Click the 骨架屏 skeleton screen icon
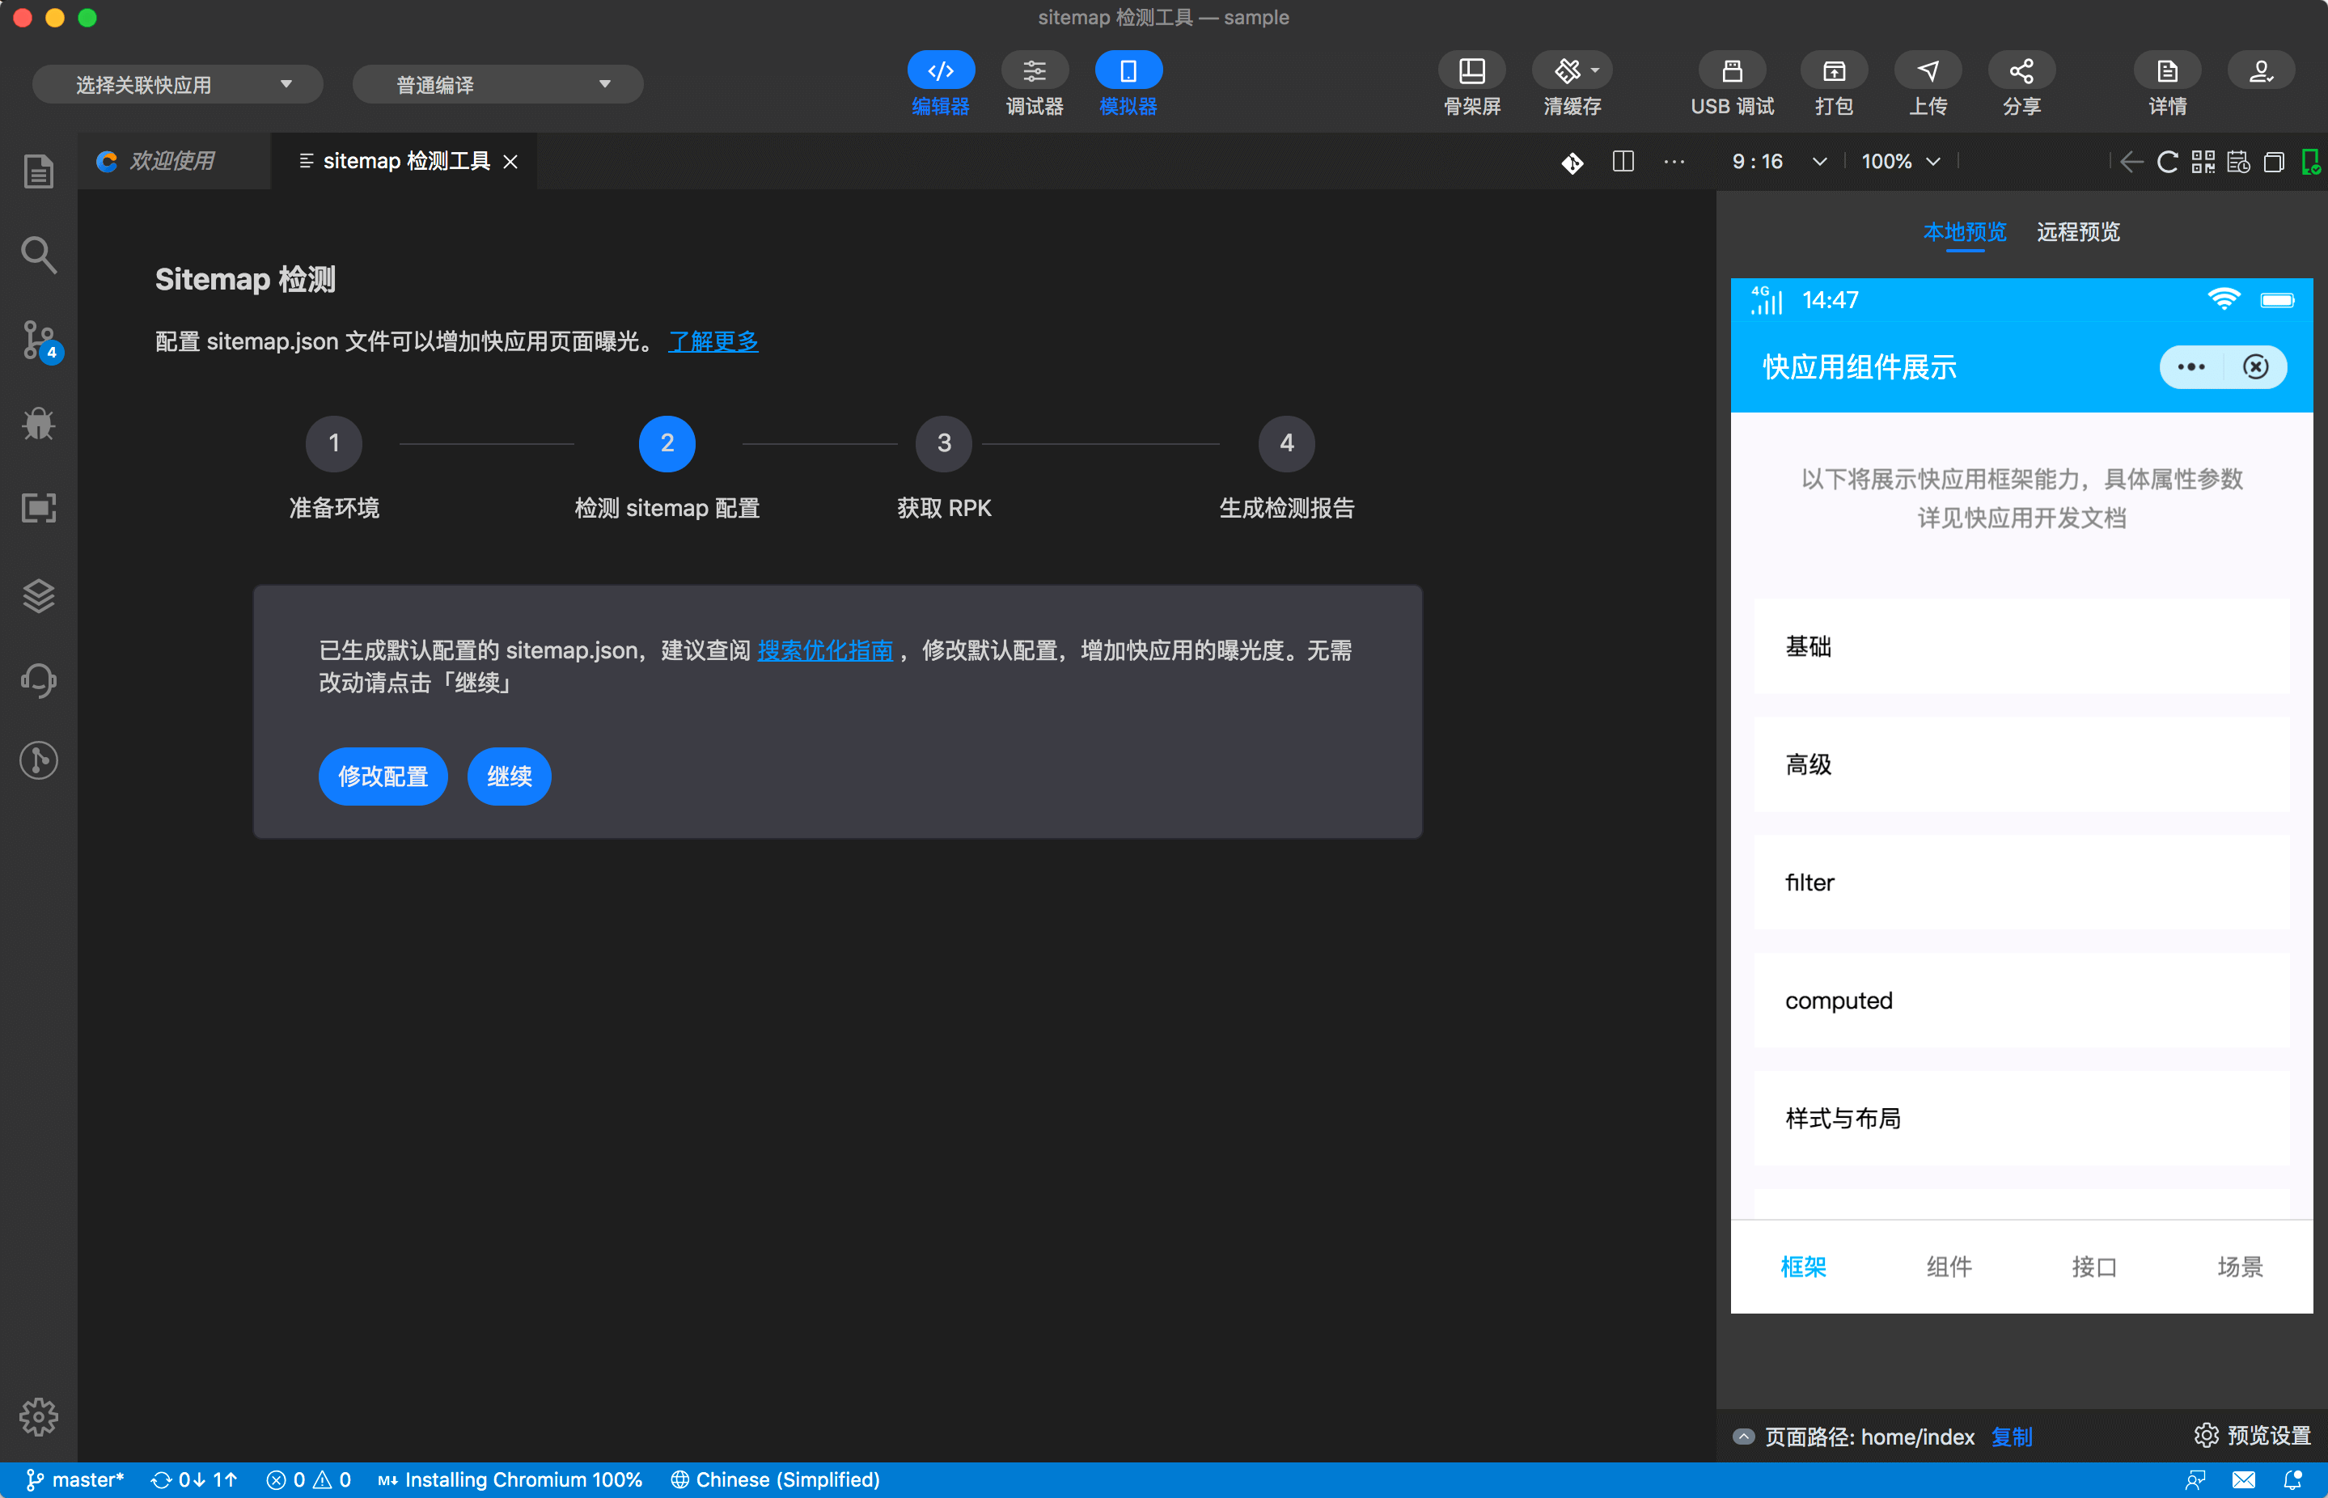2328x1498 pixels. [1472, 83]
